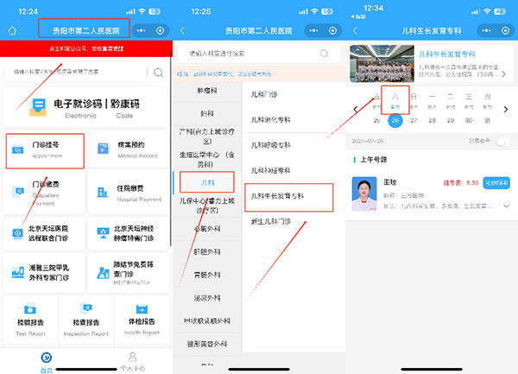
Task: Select 妇科 in department sidebar
Action: click(x=207, y=114)
